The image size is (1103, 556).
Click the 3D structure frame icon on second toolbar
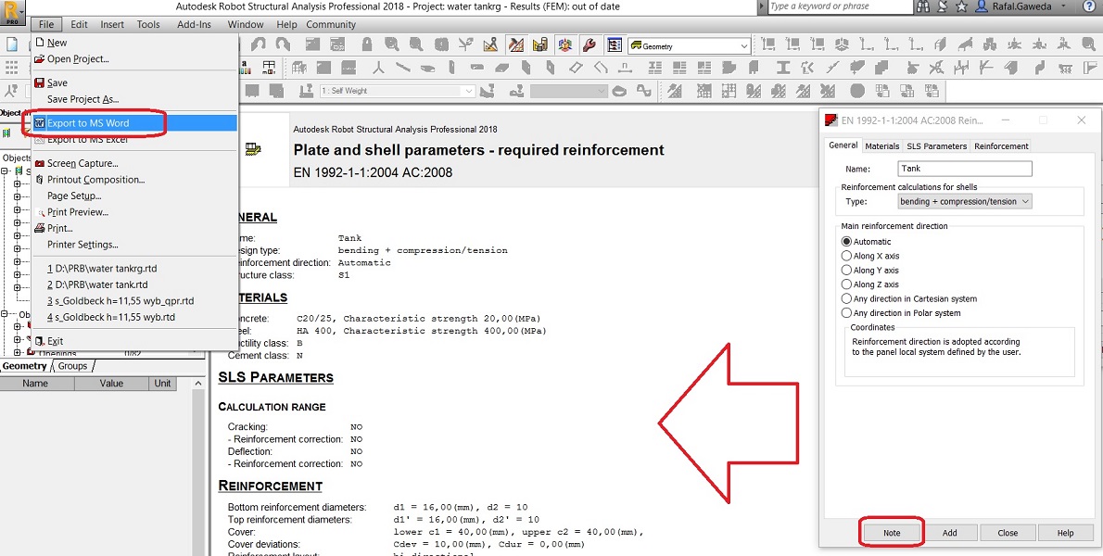coord(299,69)
